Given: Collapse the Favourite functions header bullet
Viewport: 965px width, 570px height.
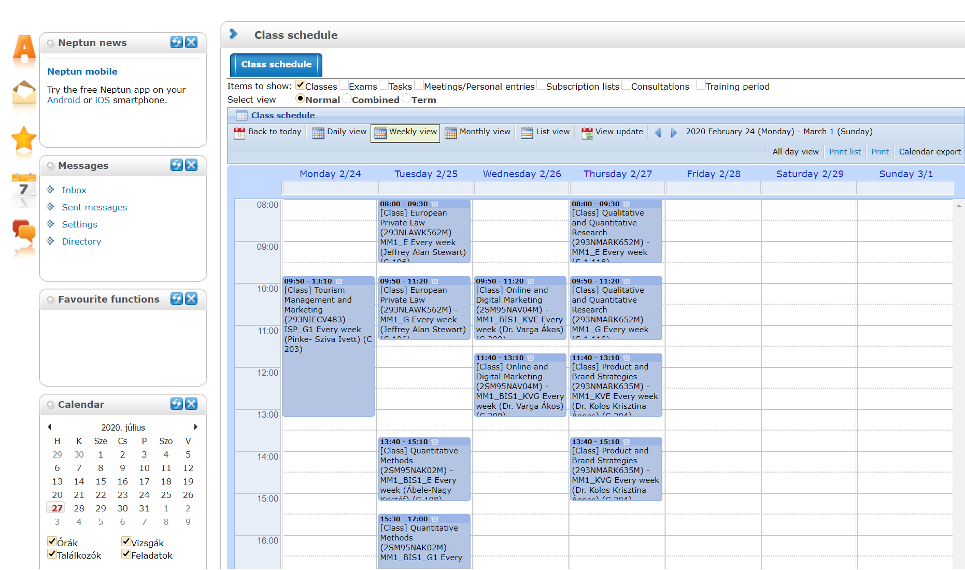Looking at the screenshot, I should pyautogui.click(x=50, y=300).
